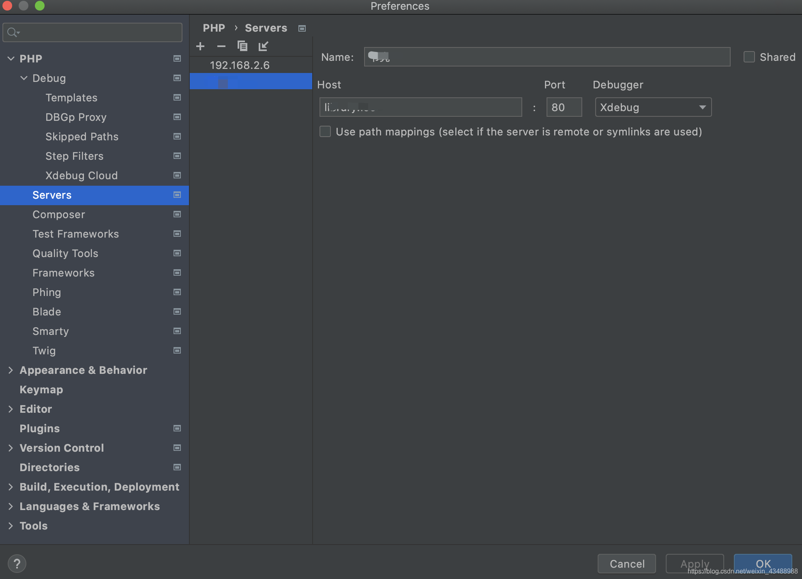This screenshot has width=802, height=579.
Task: Select the Templates menu item
Action: click(71, 97)
